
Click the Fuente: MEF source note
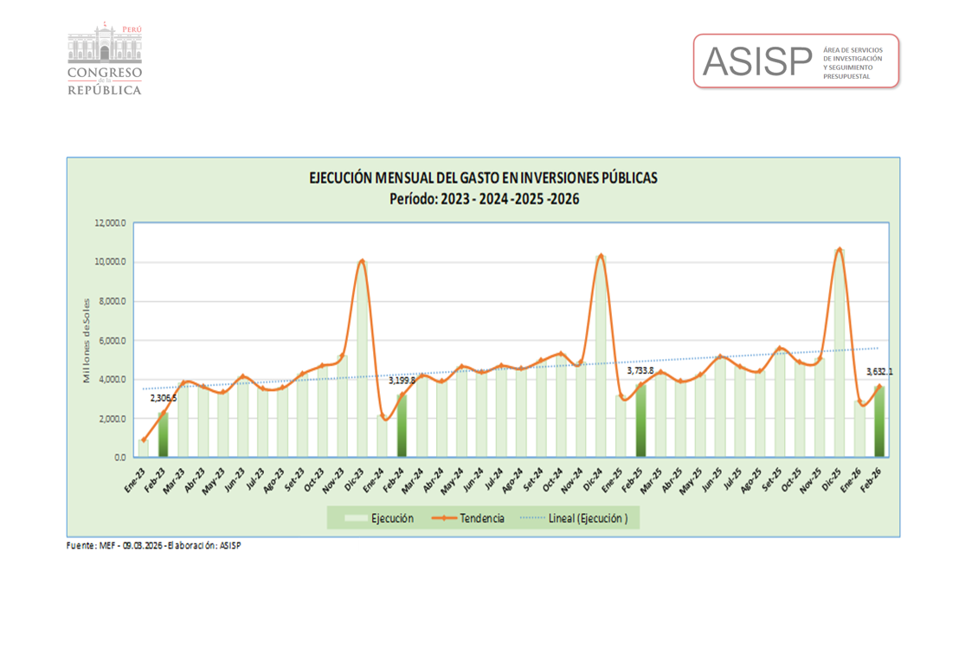pos(153,546)
